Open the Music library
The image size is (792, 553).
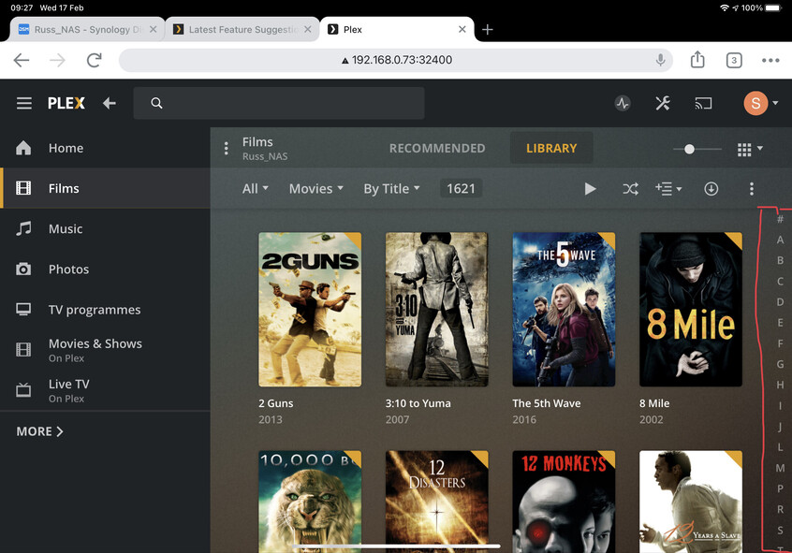pos(105,228)
